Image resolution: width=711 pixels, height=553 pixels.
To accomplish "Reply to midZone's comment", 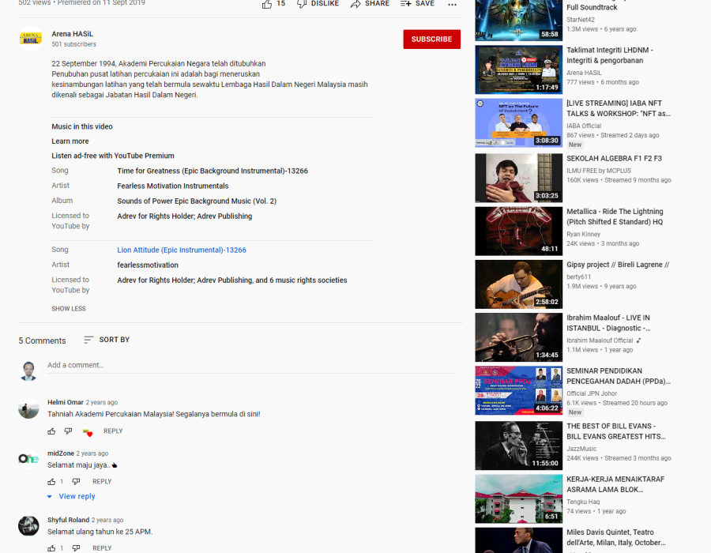I will 102,481.
